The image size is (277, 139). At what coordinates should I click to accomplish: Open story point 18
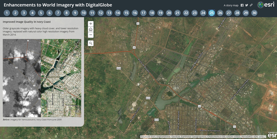coord(152,13)
